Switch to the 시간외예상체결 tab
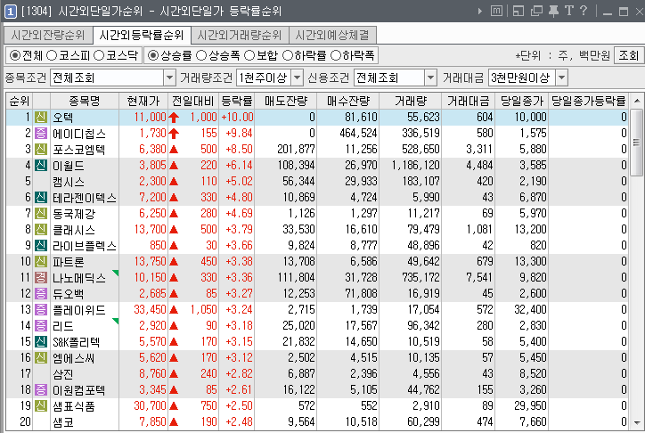The width and height of the screenshot is (645, 433). [x=332, y=36]
